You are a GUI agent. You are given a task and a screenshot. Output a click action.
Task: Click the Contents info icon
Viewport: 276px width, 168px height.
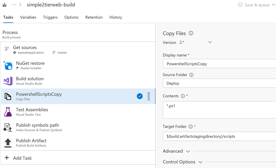click(183, 96)
